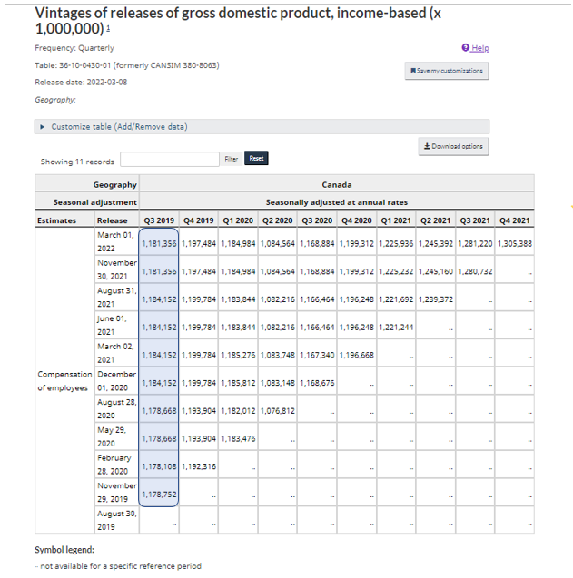
Task: Click the Release column header
Action: tap(113, 220)
